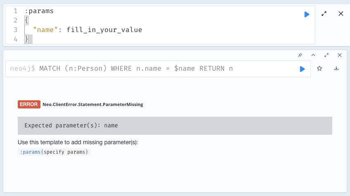Click the Expected parameter(s) message box
This screenshot has width=350, height=196.
click(x=175, y=125)
